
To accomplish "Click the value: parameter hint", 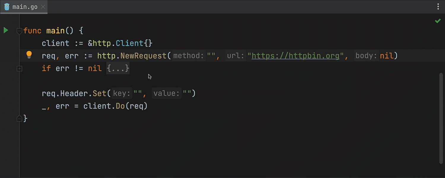I will click(x=166, y=93).
